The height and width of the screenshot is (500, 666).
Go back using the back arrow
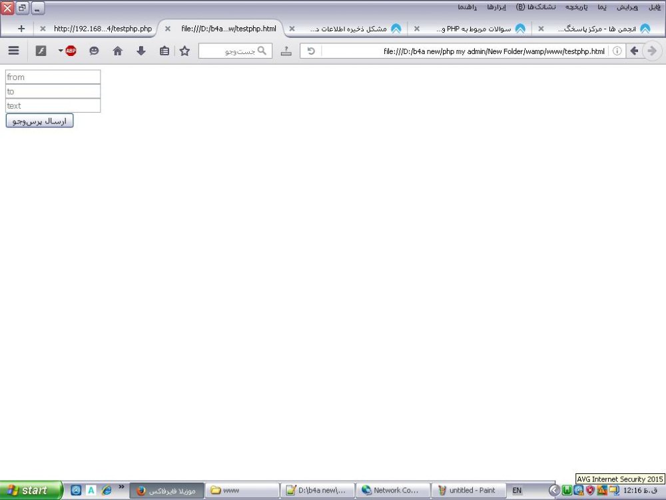point(634,51)
